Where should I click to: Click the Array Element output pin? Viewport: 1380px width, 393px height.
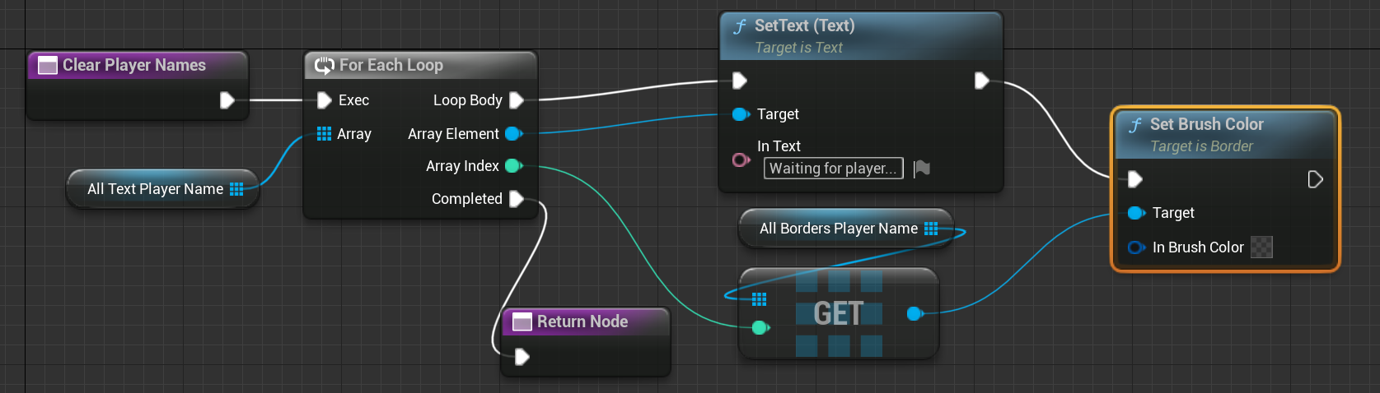[x=513, y=134]
